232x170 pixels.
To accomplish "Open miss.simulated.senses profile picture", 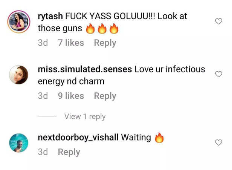I will [x=19, y=75].
